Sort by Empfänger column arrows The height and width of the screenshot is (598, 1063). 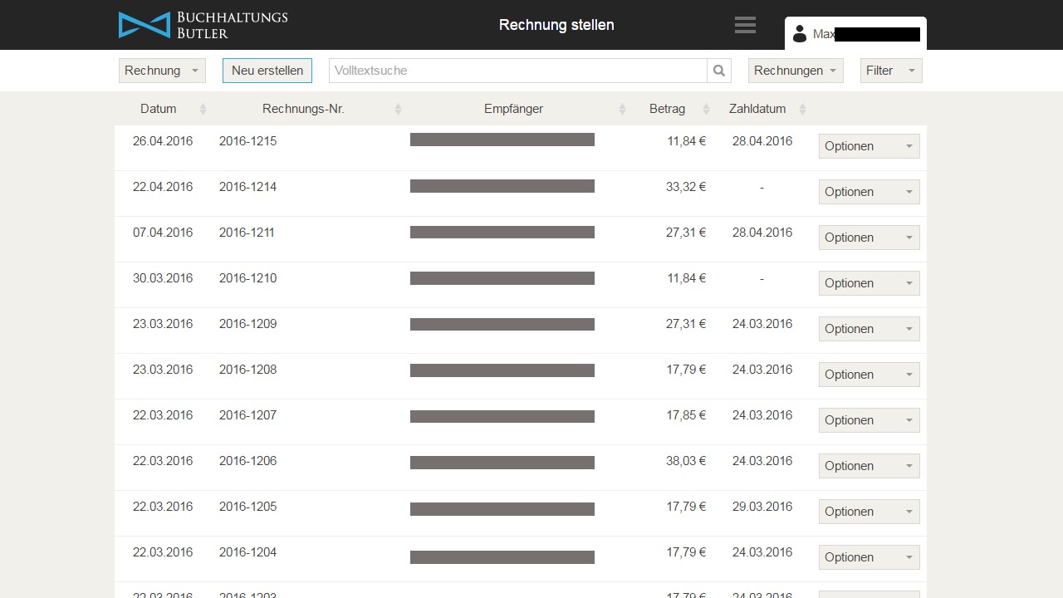coord(622,109)
